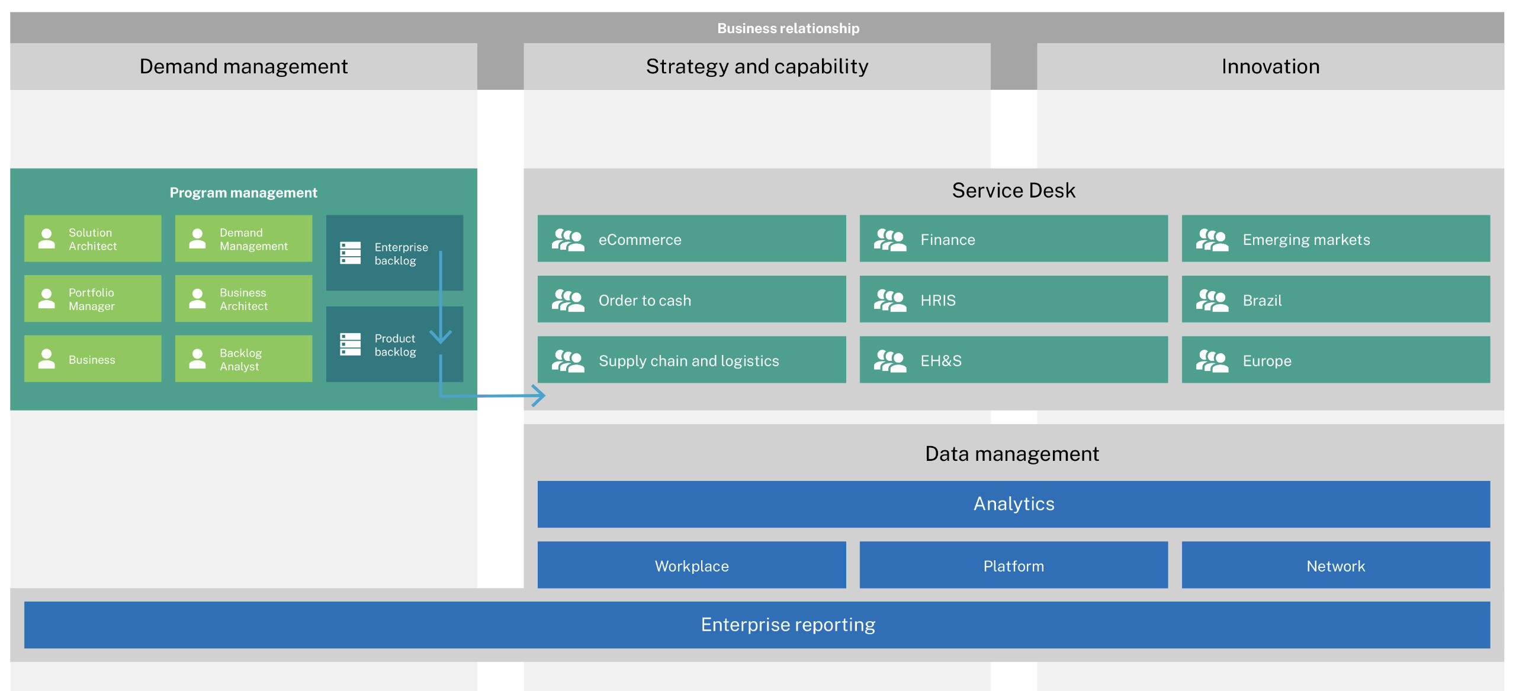The height and width of the screenshot is (691, 1516).
Task: Click the Enterprise backlog server icon
Action: 350,253
